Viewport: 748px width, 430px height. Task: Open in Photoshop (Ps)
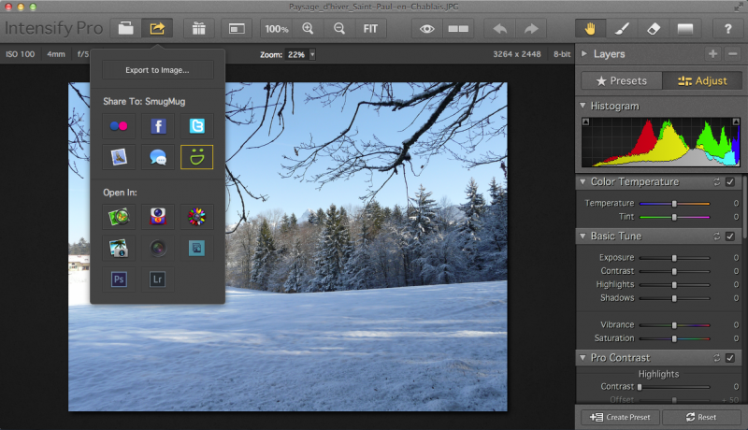[x=119, y=279]
